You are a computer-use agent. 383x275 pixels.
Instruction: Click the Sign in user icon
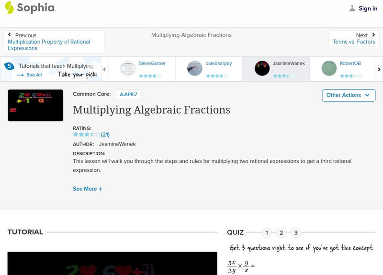(x=352, y=8)
